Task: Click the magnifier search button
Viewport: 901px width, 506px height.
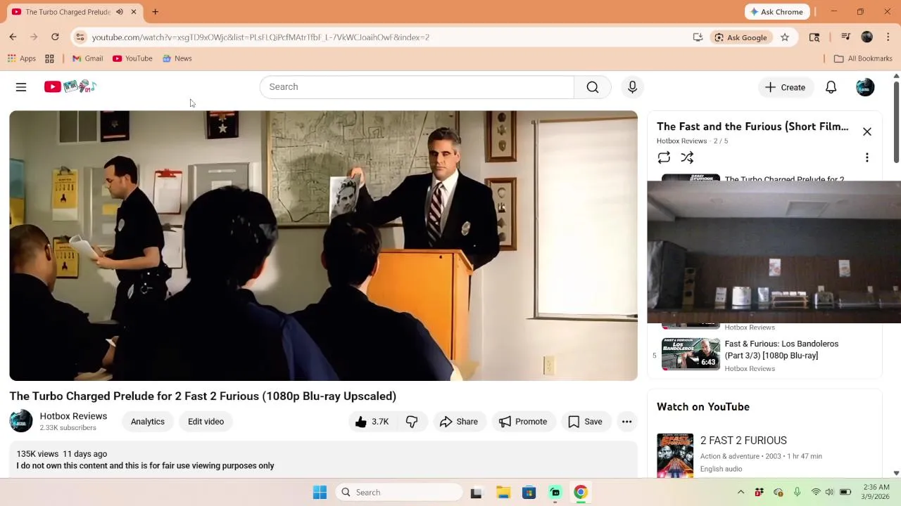Action: pos(593,87)
